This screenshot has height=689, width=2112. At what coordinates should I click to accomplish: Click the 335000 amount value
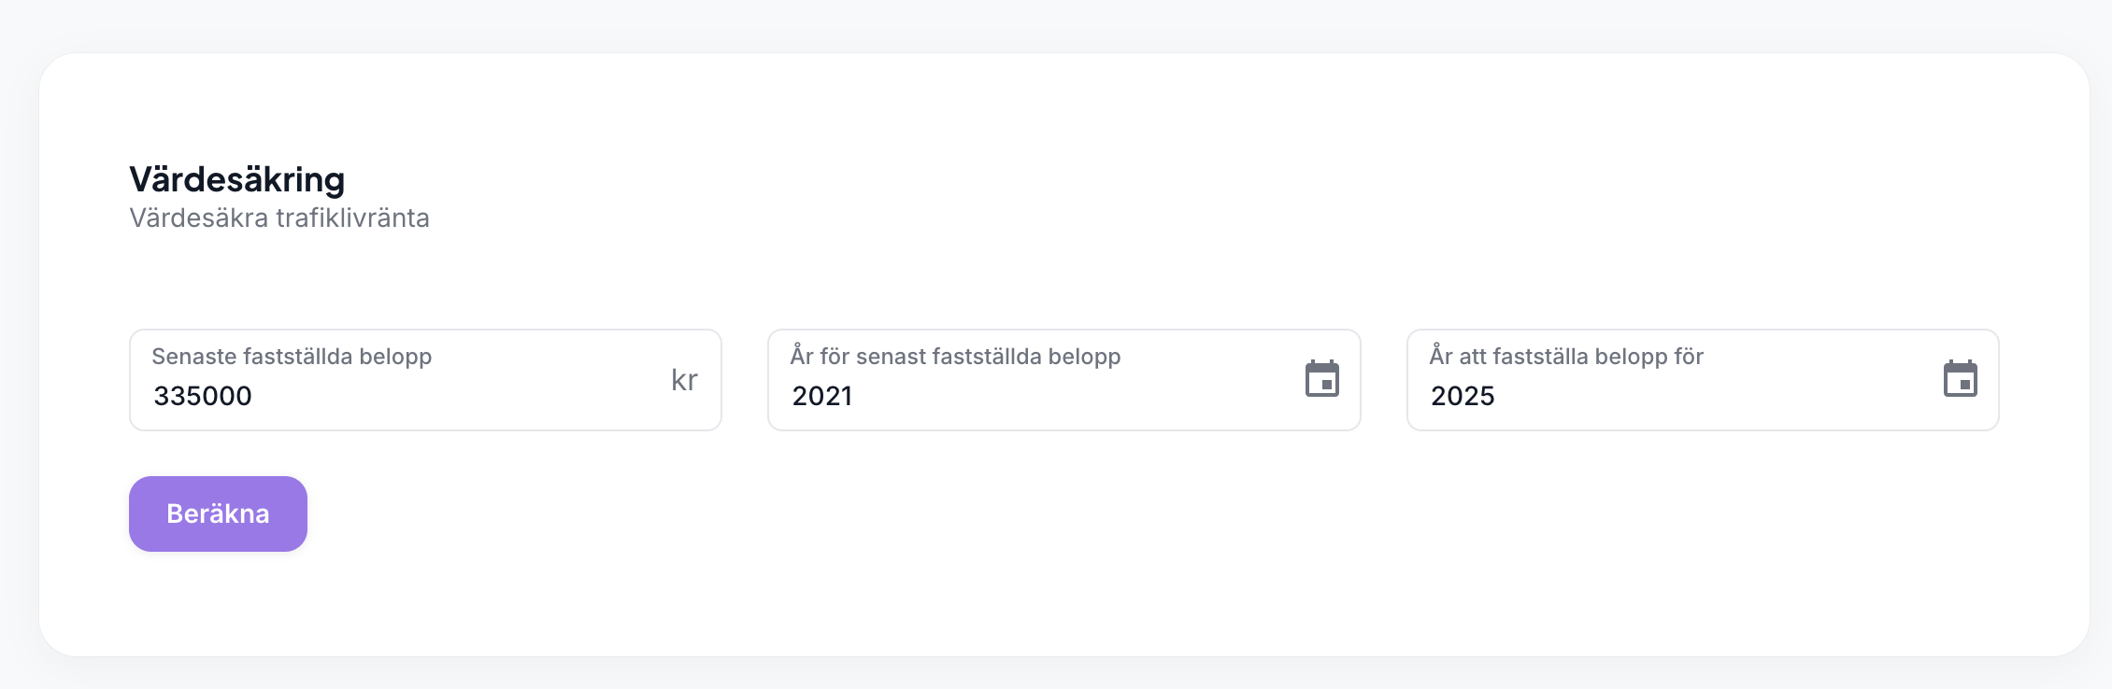coord(203,396)
